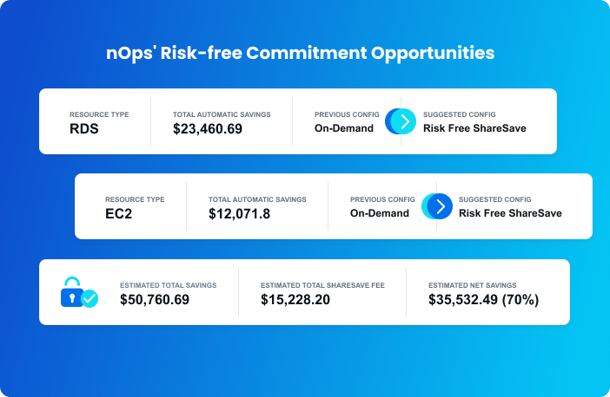Click Suggested Config label in EC2 row
The height and width of the screenshot is (397, 610).
click(494, 199)
